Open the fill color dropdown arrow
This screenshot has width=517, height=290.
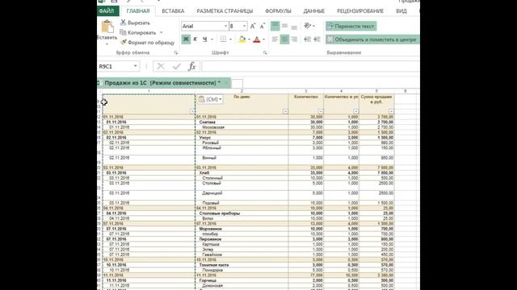[250, 39]
